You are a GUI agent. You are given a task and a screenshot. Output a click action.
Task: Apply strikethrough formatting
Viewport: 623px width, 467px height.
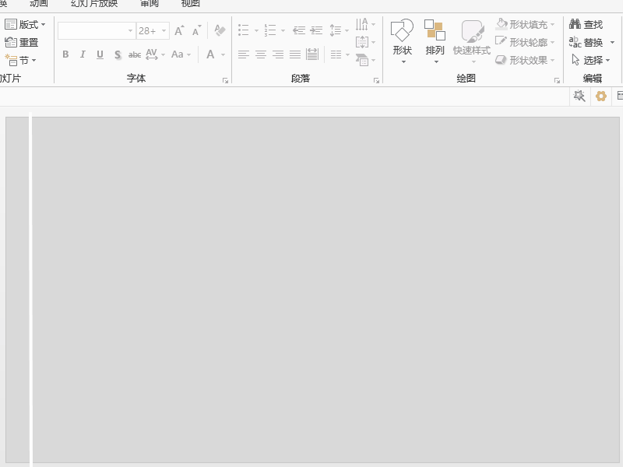point(134,54)
